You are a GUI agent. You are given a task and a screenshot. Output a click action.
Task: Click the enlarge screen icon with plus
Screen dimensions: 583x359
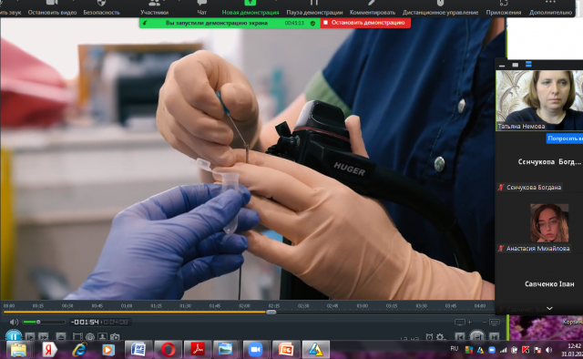463,322
